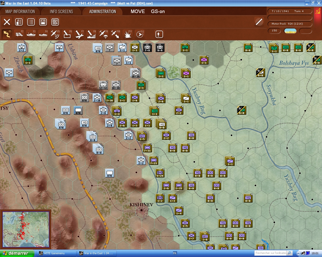Click the GS-on indicator text
Image resolution: width=322 pixels, height=257 pixels.
158,12
